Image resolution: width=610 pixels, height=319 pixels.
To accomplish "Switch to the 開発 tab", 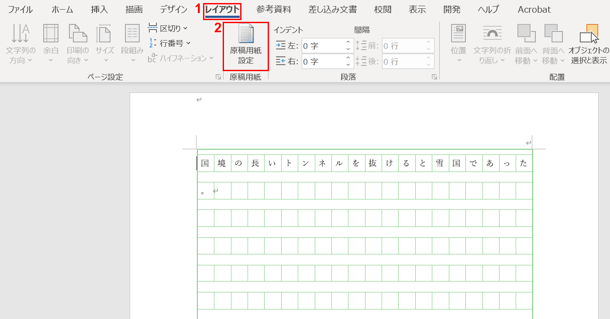I will pos(452,10).
